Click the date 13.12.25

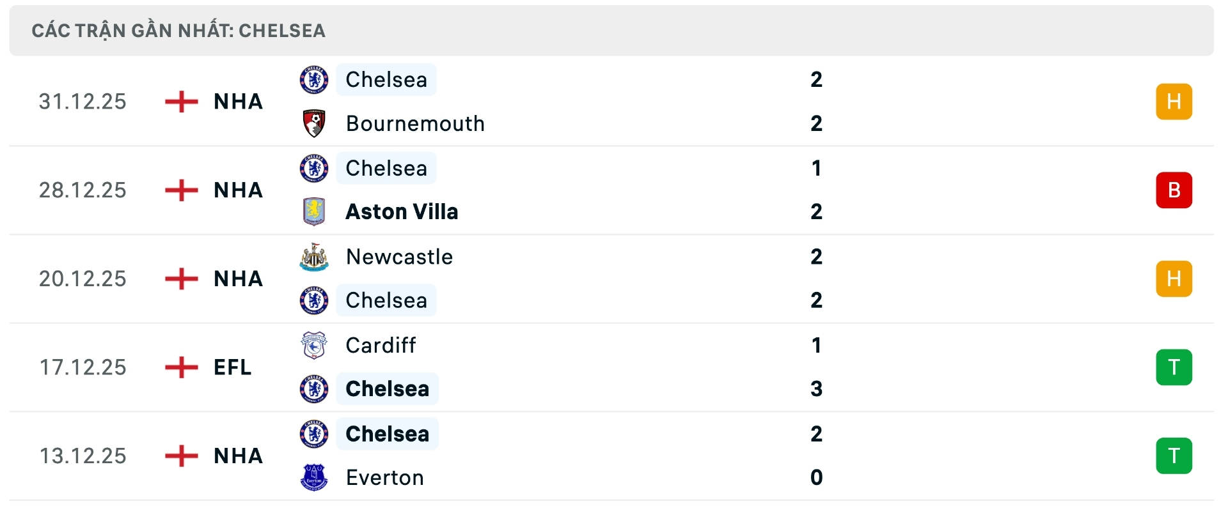82,456
